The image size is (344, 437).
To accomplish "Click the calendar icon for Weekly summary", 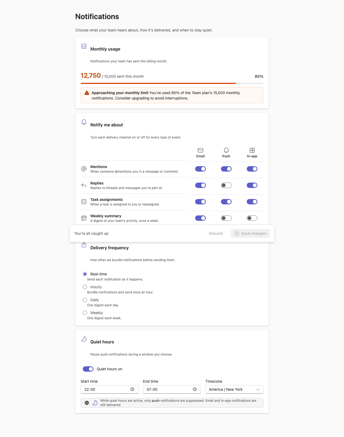I will tap(84, 218).
